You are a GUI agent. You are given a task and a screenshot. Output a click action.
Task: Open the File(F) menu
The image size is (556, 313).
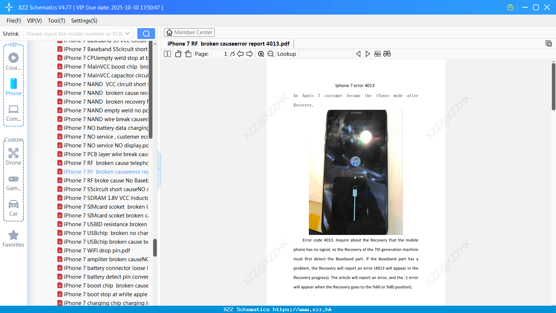coord(14,21)
